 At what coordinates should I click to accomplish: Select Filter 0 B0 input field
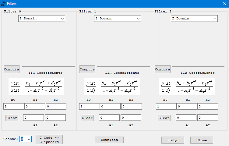pos(13,107)
